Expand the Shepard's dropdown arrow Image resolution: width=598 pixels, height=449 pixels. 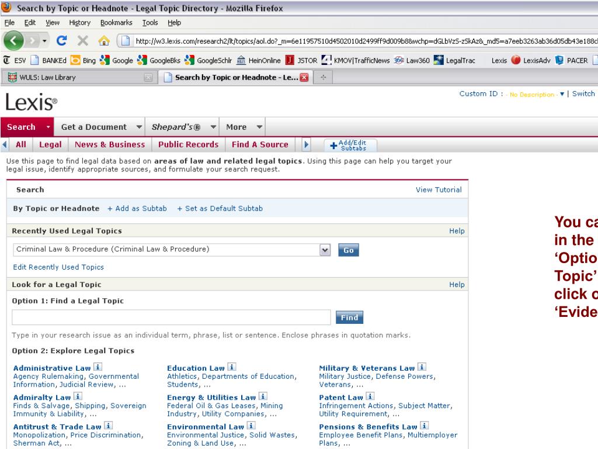[213, 127]
